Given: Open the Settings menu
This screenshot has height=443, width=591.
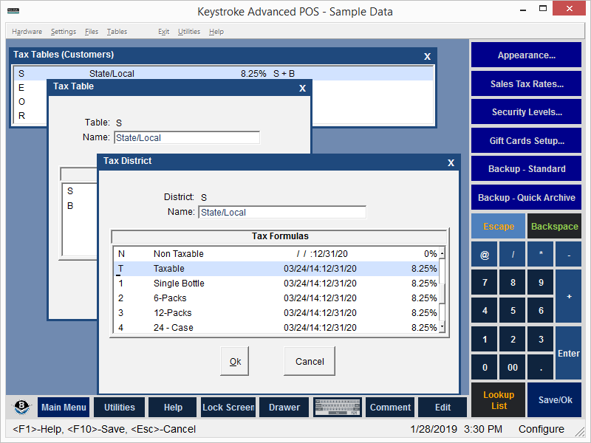Looking at the screenshot, I should pyautogui.click(x=64, y=32).
